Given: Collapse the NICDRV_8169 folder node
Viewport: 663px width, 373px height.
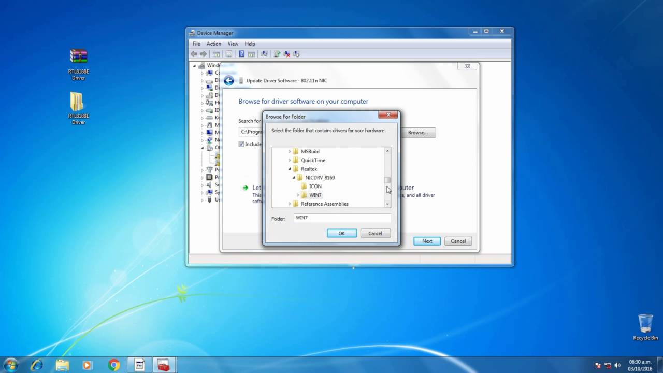Looking at the screenshot, I should 294,178.
